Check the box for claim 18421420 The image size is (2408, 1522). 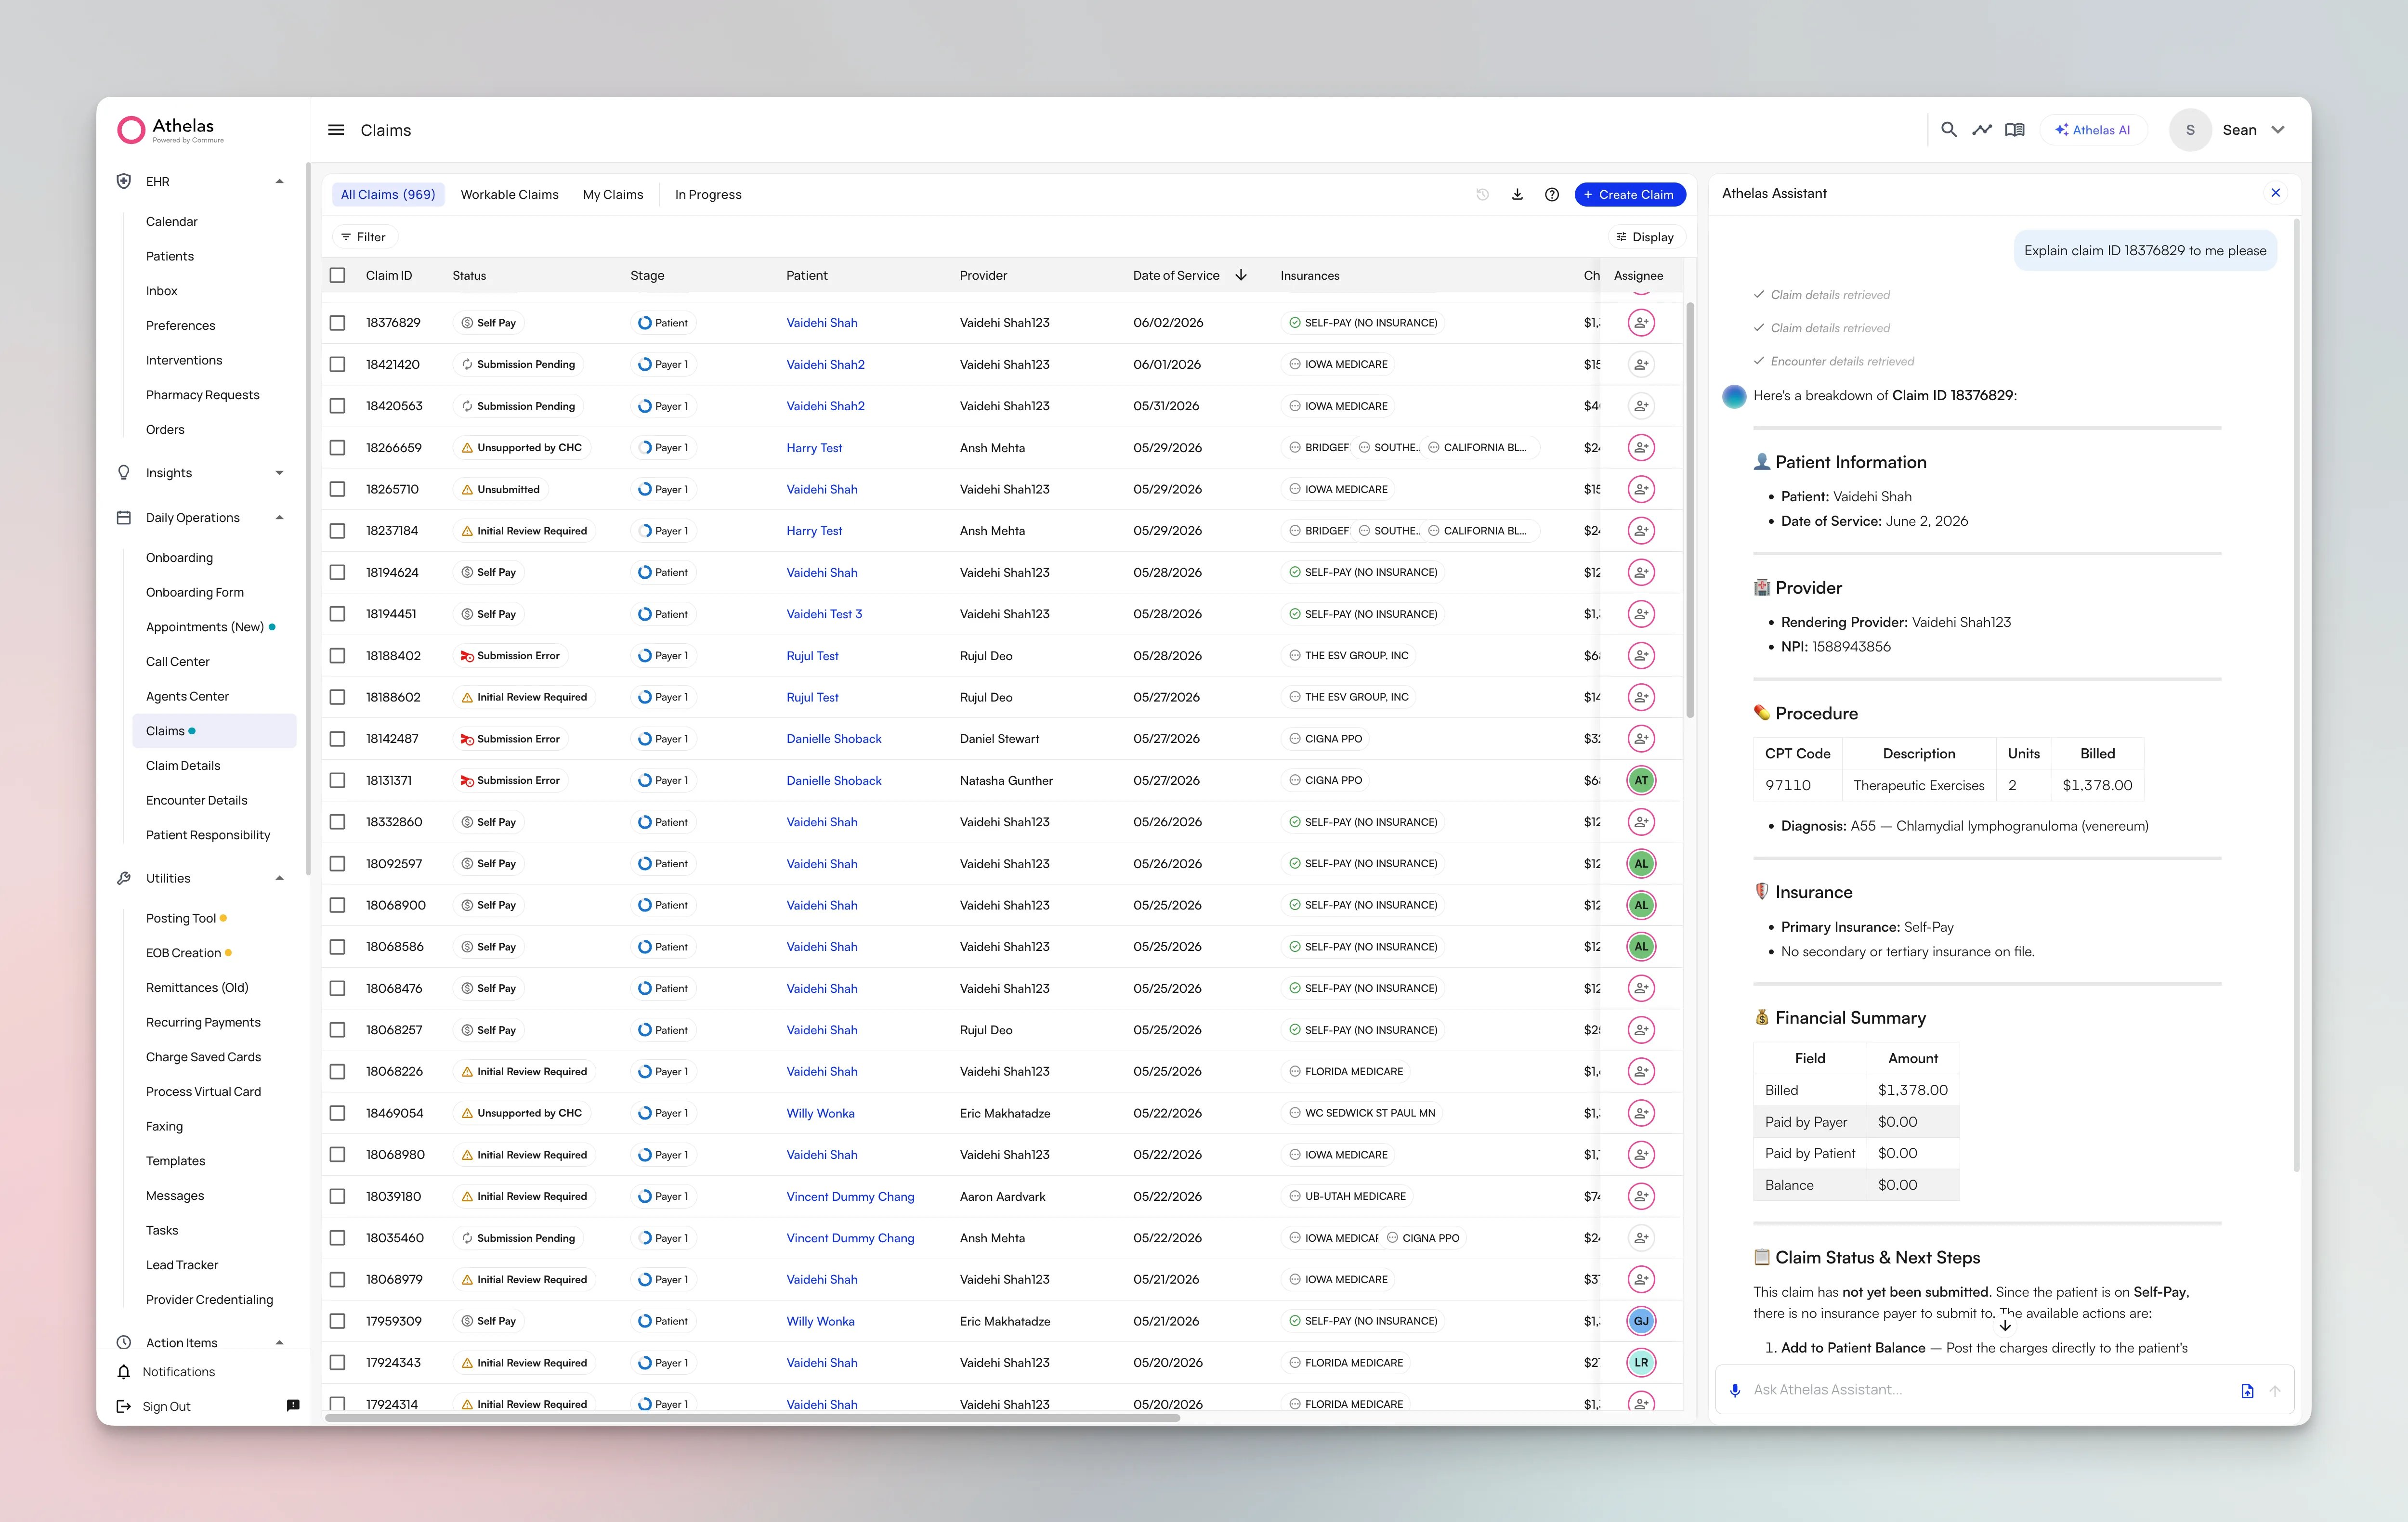337,364
